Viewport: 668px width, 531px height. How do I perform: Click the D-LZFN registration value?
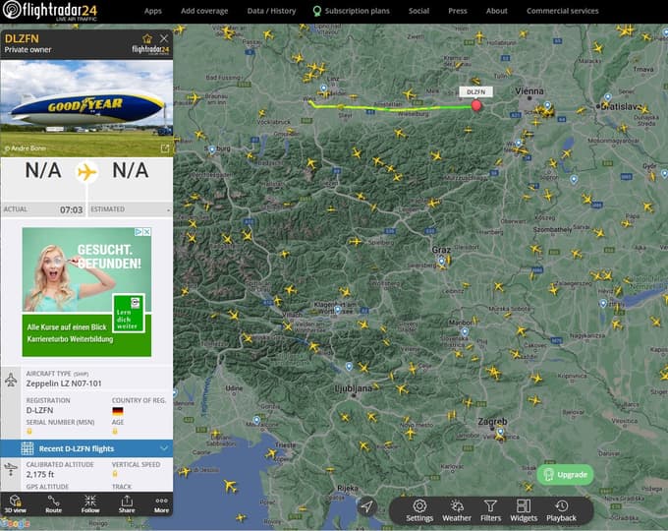39,410
